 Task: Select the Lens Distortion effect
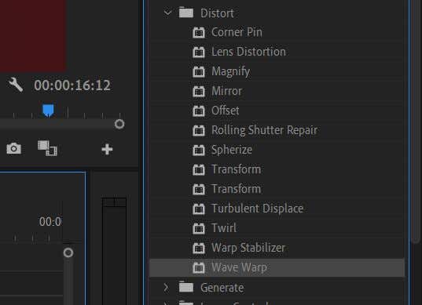248,52
